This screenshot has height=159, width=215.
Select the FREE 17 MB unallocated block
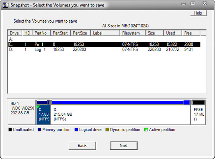coord(198,112)
